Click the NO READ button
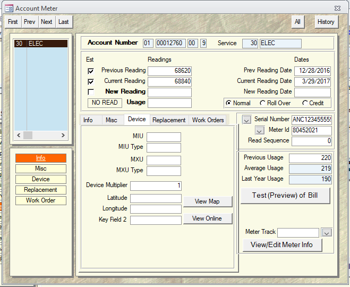This screenshot has width=350, height=287. [x=105, y=103]
